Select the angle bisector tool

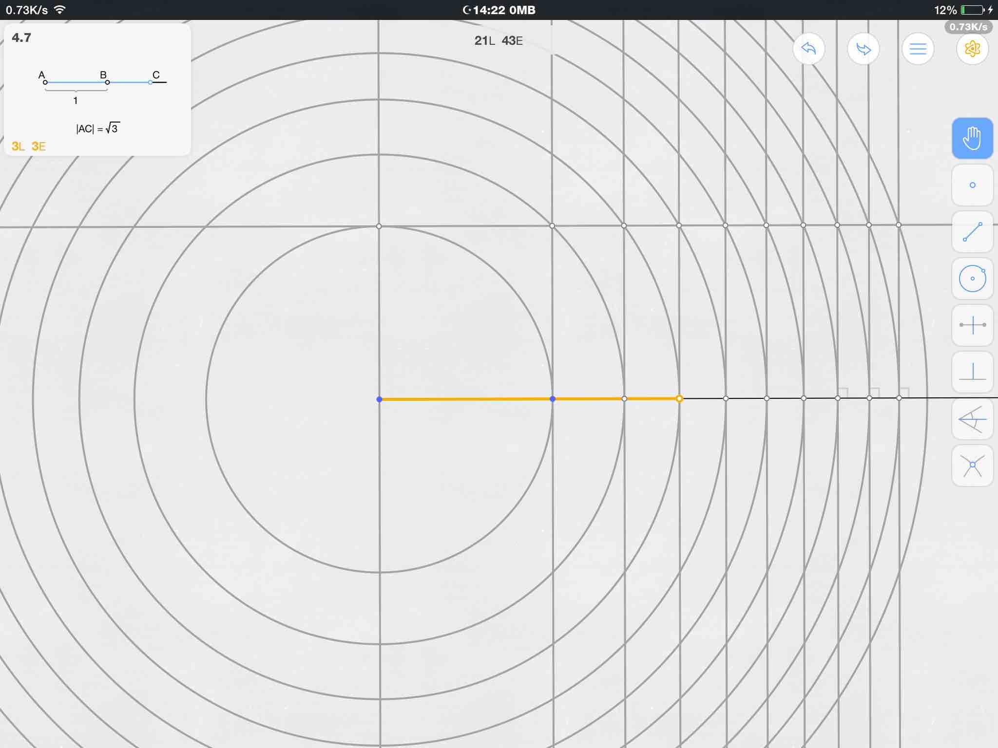click(973, 419)
